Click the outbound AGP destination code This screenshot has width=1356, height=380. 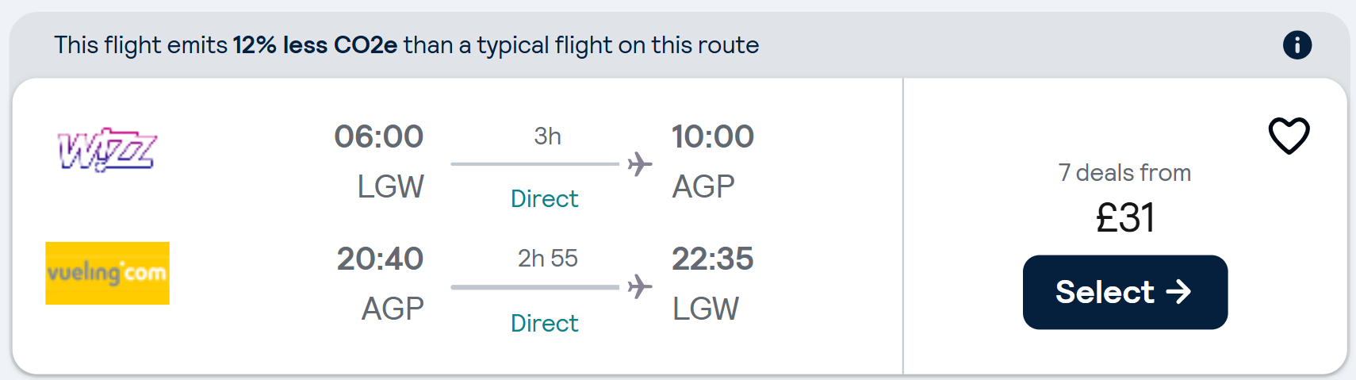703,186
